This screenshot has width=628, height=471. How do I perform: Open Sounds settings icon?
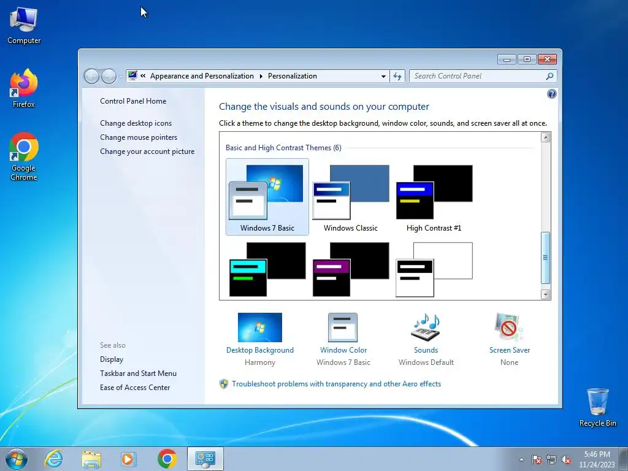426,327
